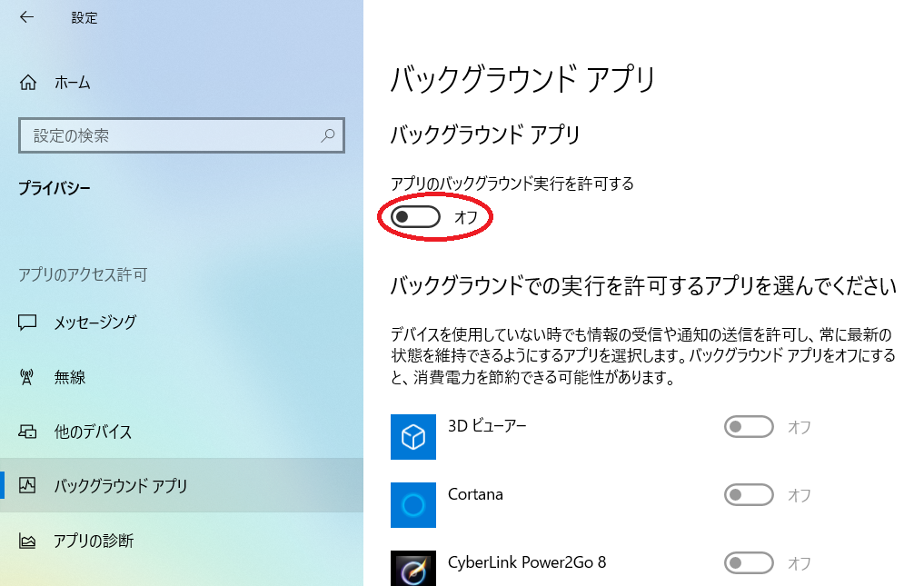Click the 他のデバイス devices icon

(x=27, y=432)
